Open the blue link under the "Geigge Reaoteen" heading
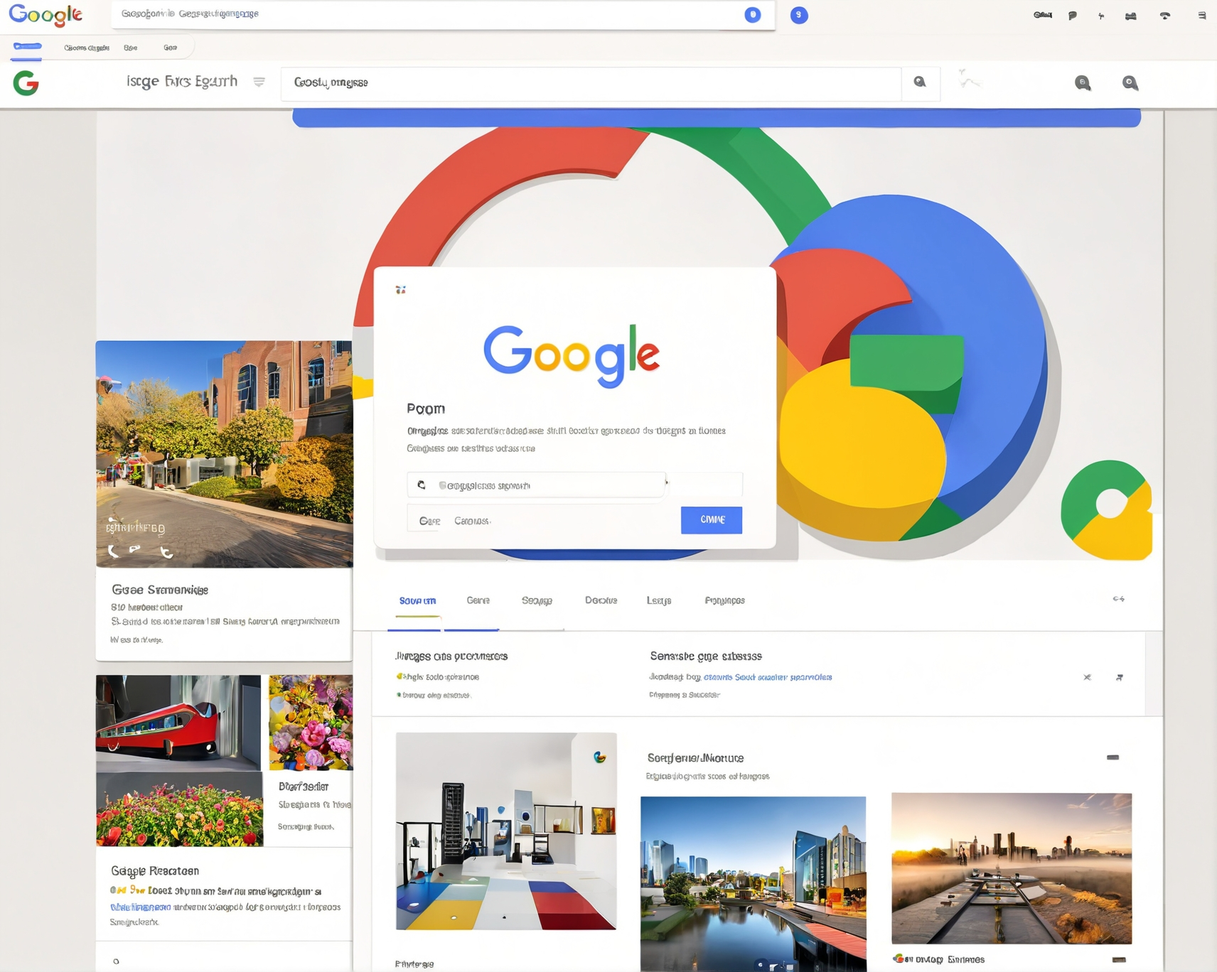Screen dimensions: 1217x972 coord(141,907)
